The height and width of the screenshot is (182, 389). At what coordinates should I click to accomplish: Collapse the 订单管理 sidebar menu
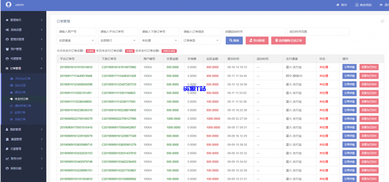pos(23,68)
